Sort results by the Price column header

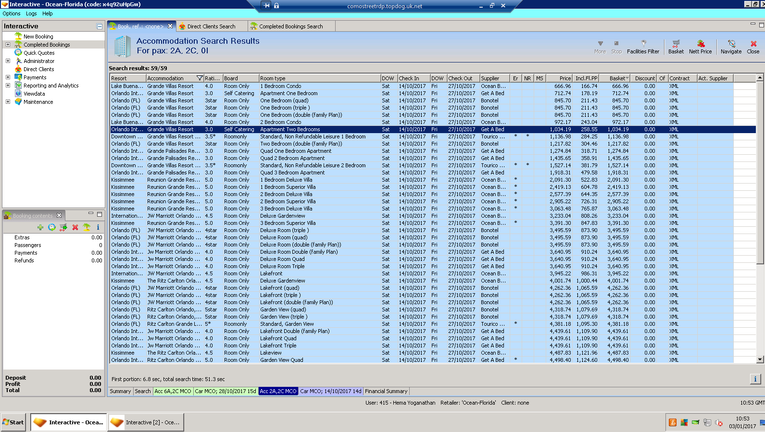coord(560,78)
